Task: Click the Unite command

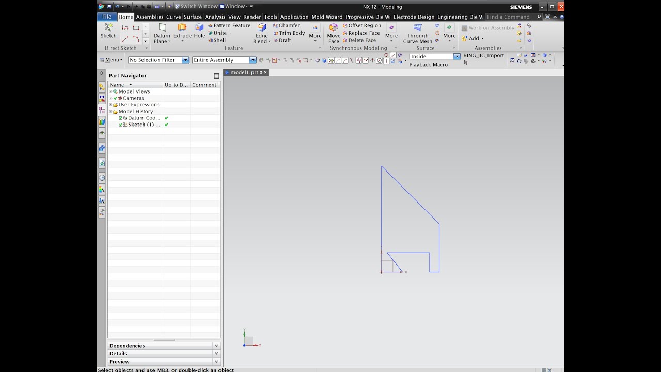Action: 219,33
